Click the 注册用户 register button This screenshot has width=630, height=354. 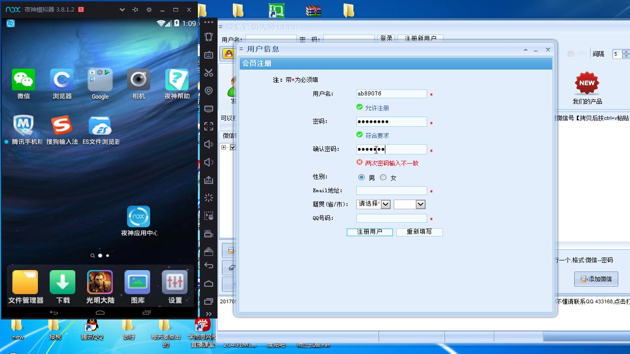pyautogui.click(x=370, y=232)
